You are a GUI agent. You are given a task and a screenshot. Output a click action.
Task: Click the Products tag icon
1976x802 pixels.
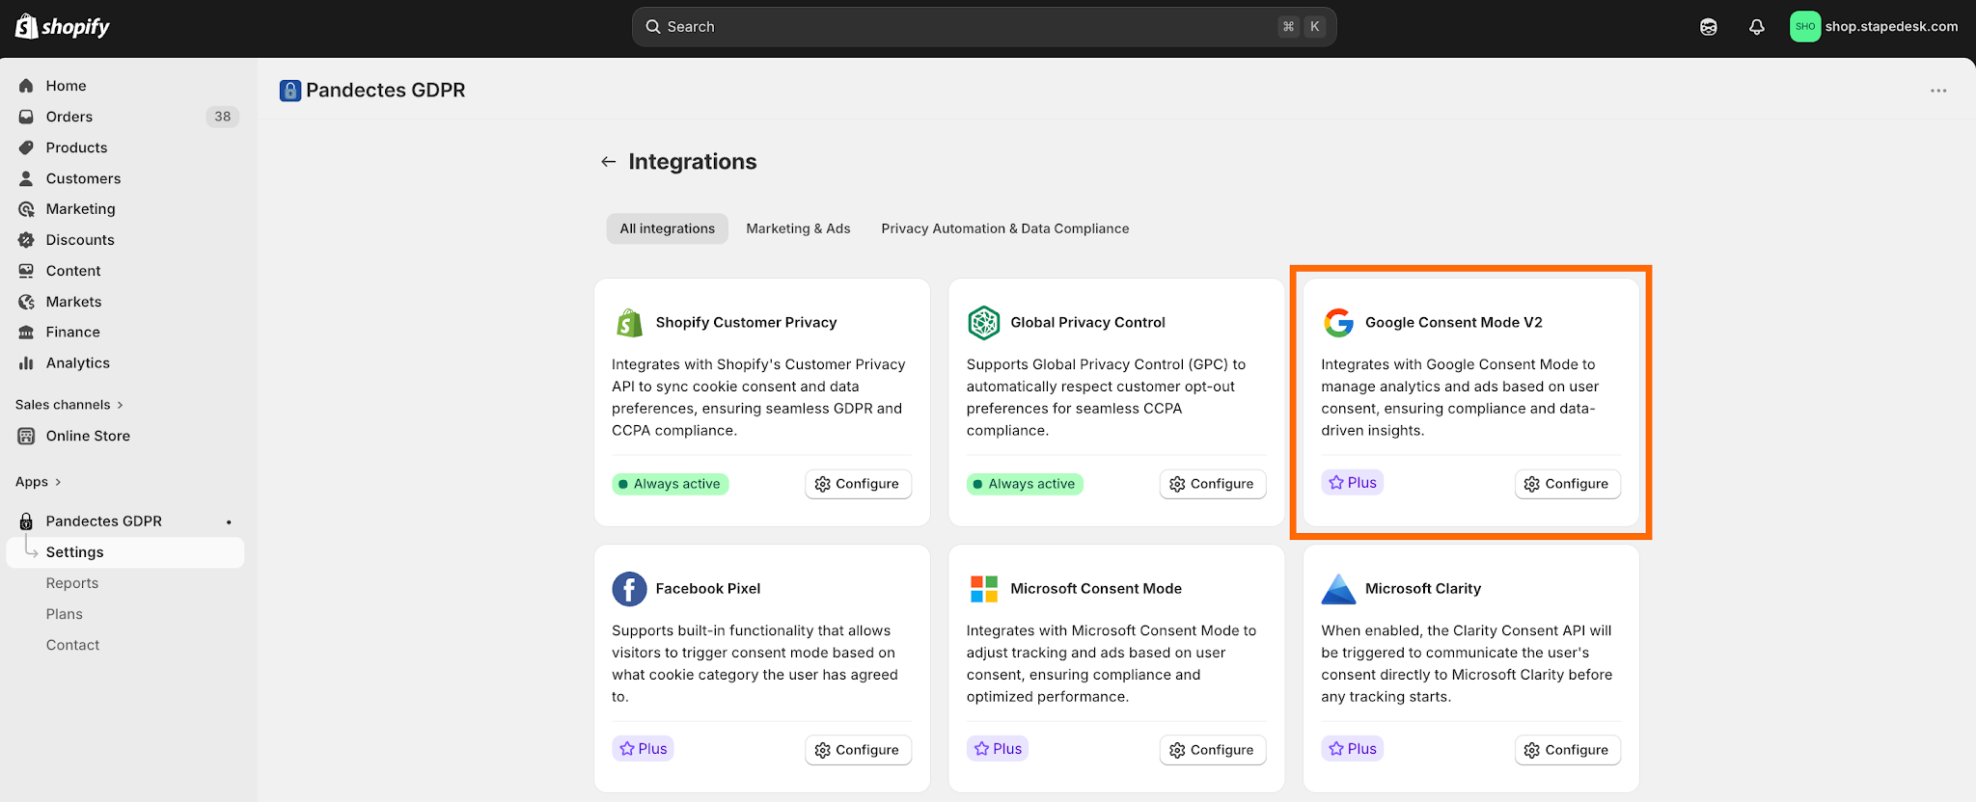[x=26, y=147]
